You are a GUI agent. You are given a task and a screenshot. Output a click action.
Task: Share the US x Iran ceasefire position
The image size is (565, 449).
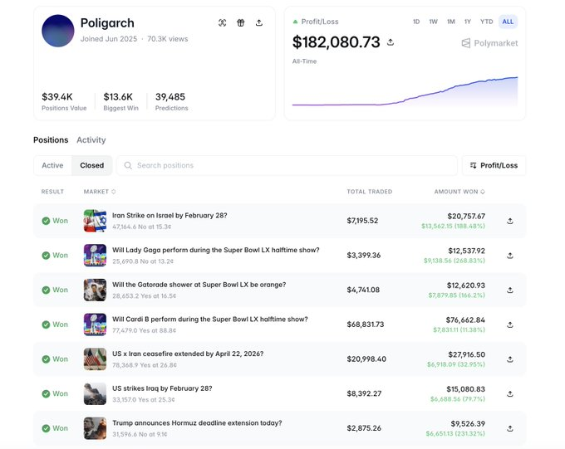[x=510, y=359]
